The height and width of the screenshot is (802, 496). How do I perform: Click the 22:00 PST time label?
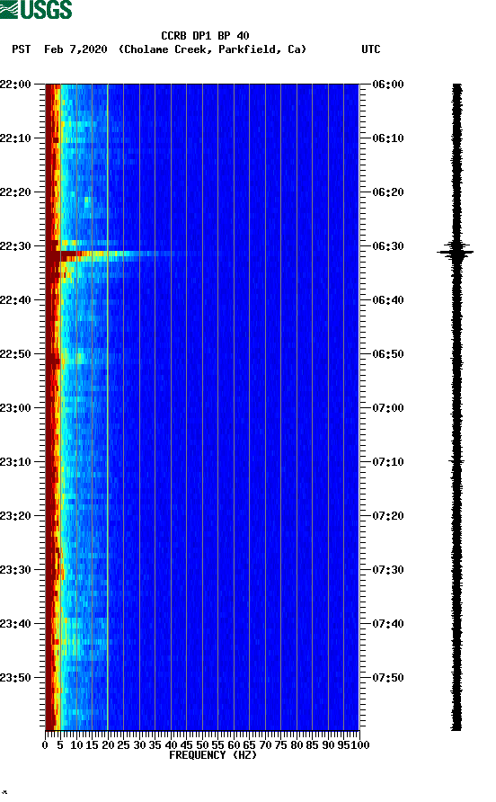coord(15,85)
